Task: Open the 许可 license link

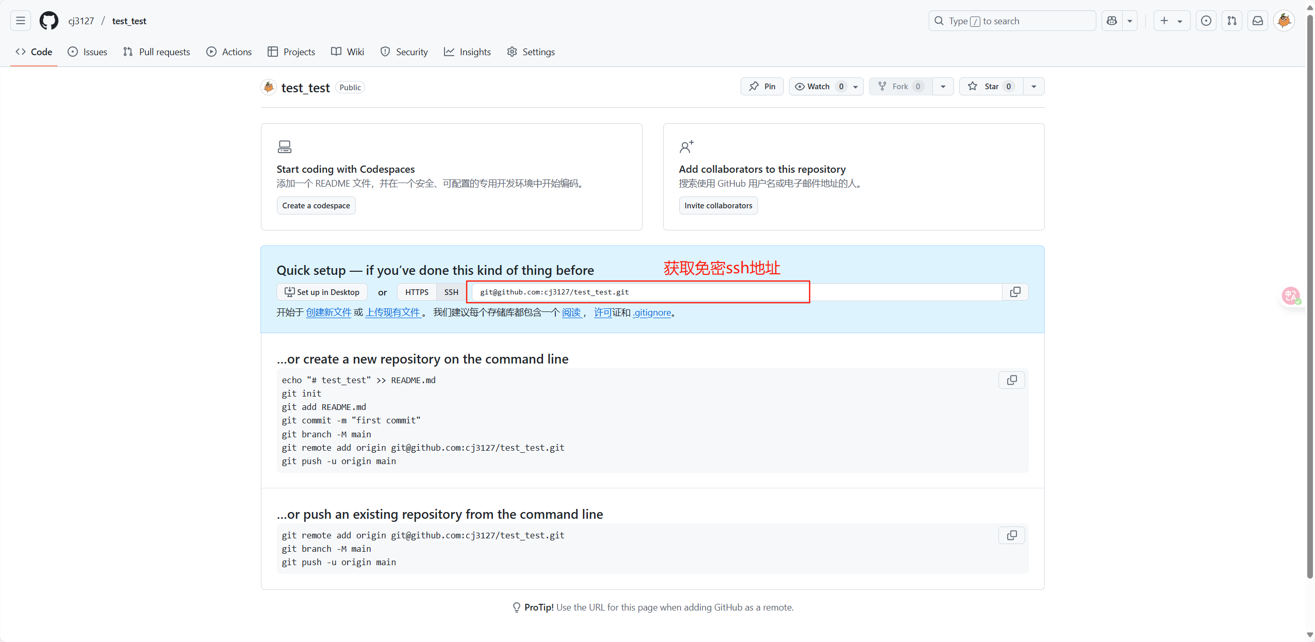Action: 603,312
